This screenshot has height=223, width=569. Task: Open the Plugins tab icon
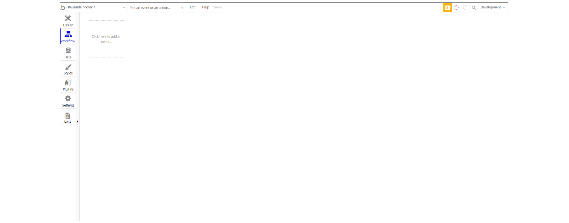68,83
